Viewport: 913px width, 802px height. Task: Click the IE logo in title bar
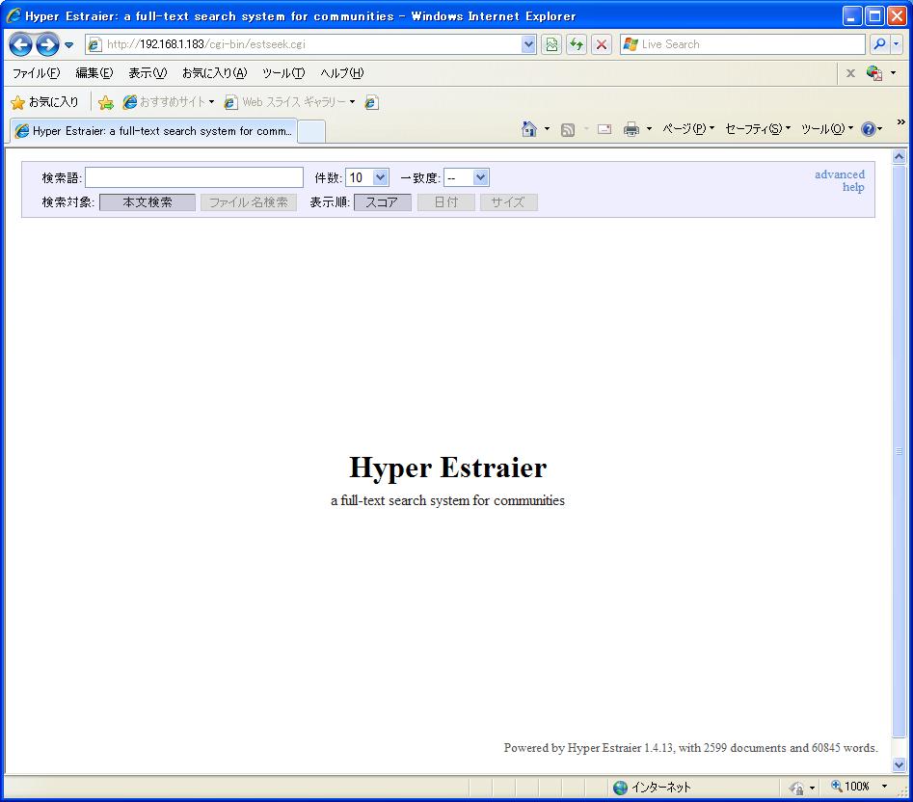click(x=13, y=15)
